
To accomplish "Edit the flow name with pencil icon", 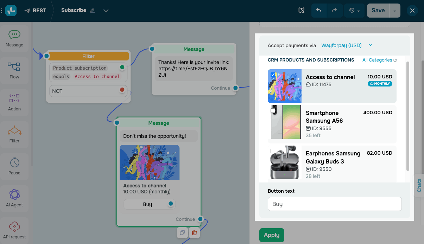I will [x=93, y=11].
